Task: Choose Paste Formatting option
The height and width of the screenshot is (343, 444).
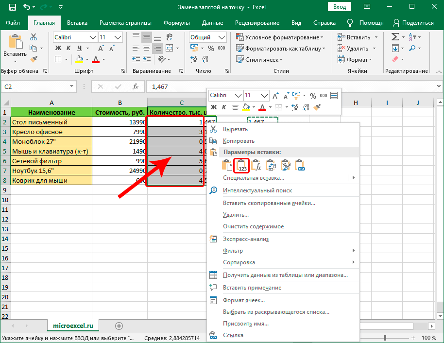Action: 285,165
